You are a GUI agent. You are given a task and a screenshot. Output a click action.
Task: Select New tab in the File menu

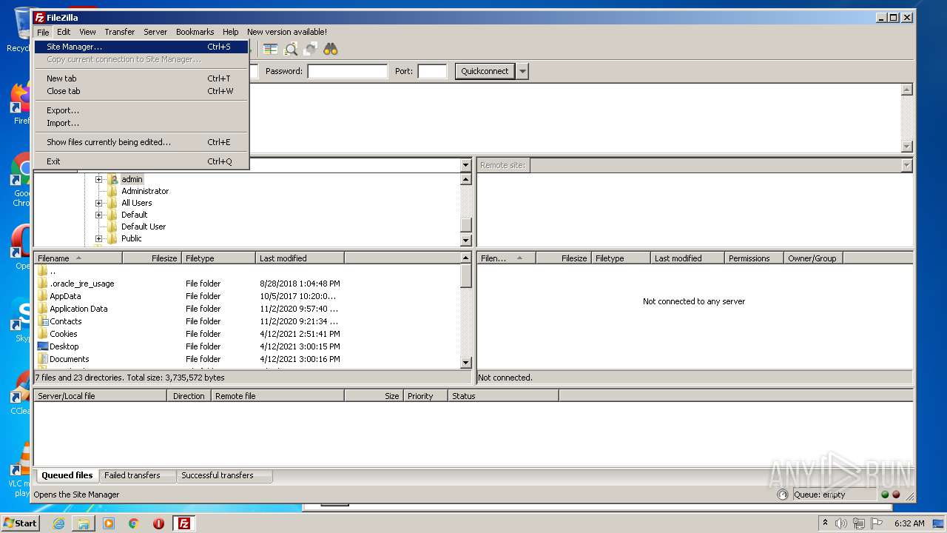[141, 78]
